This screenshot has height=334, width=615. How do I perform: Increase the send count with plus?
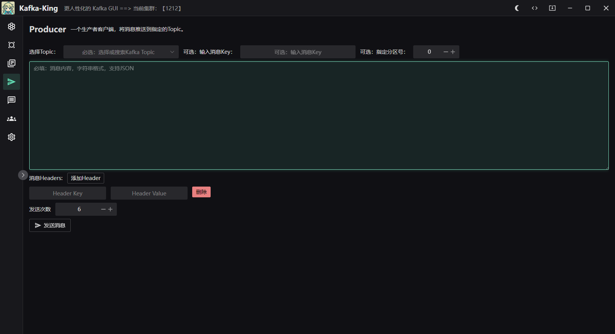point(110,209)
